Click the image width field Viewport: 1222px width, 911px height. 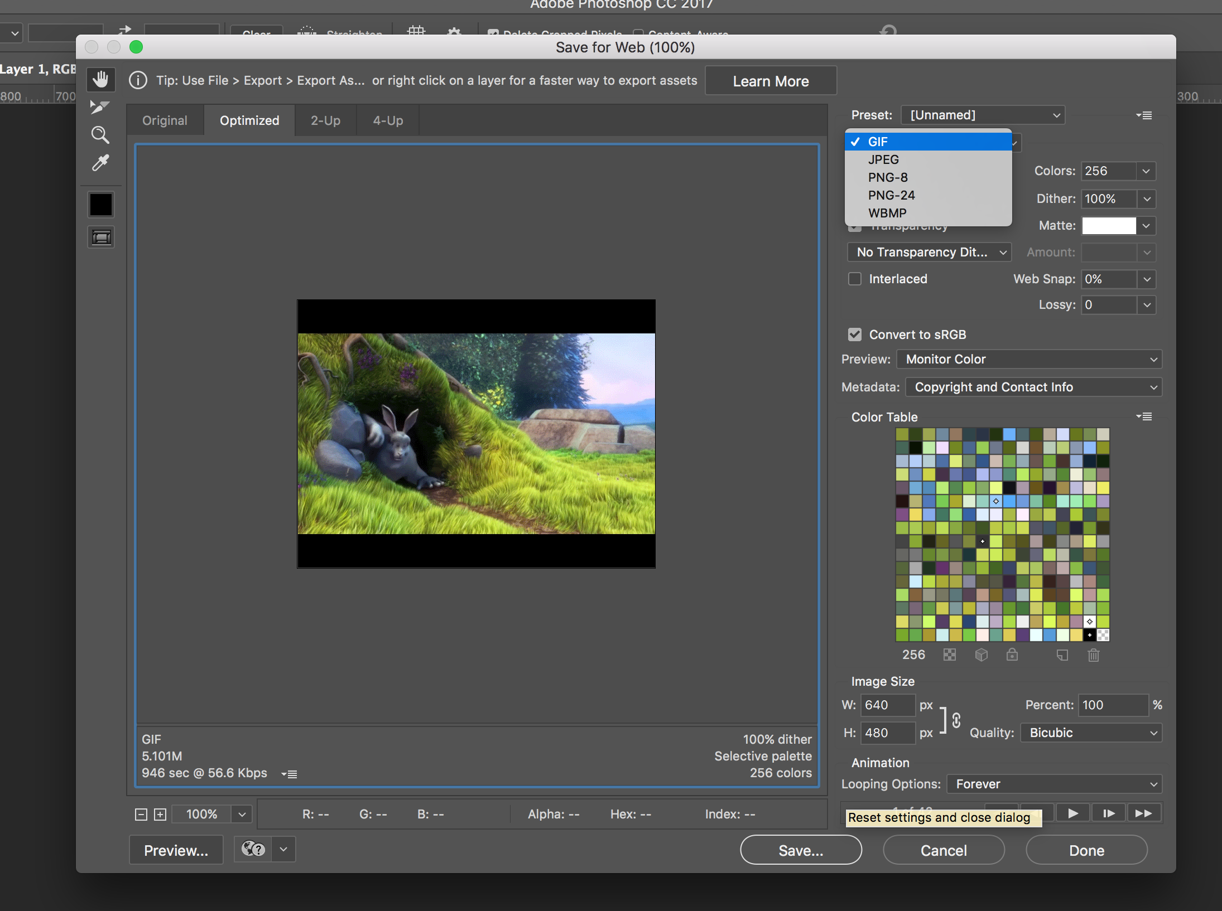(887, 705)
